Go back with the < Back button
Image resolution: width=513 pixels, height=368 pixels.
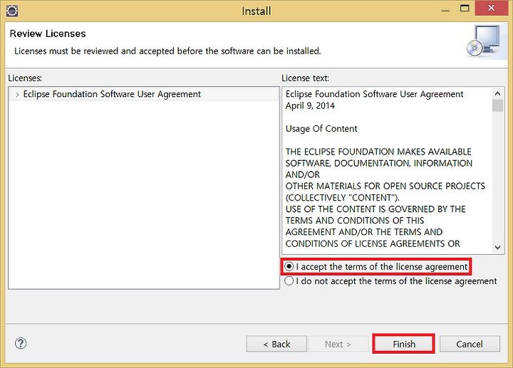pos(276,344)
